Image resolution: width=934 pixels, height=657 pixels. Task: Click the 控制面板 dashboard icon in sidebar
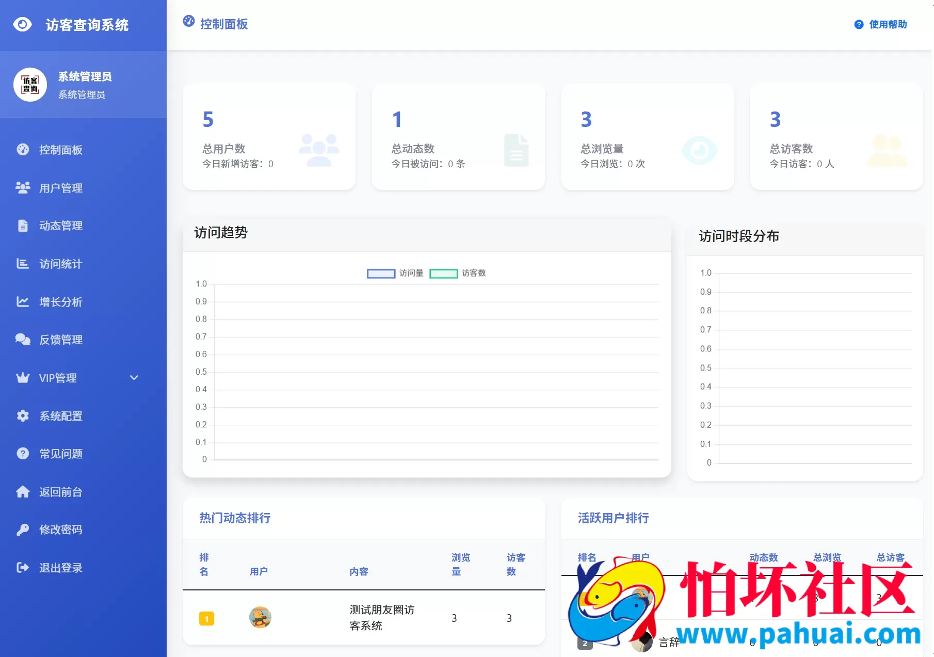click(23, 150)
